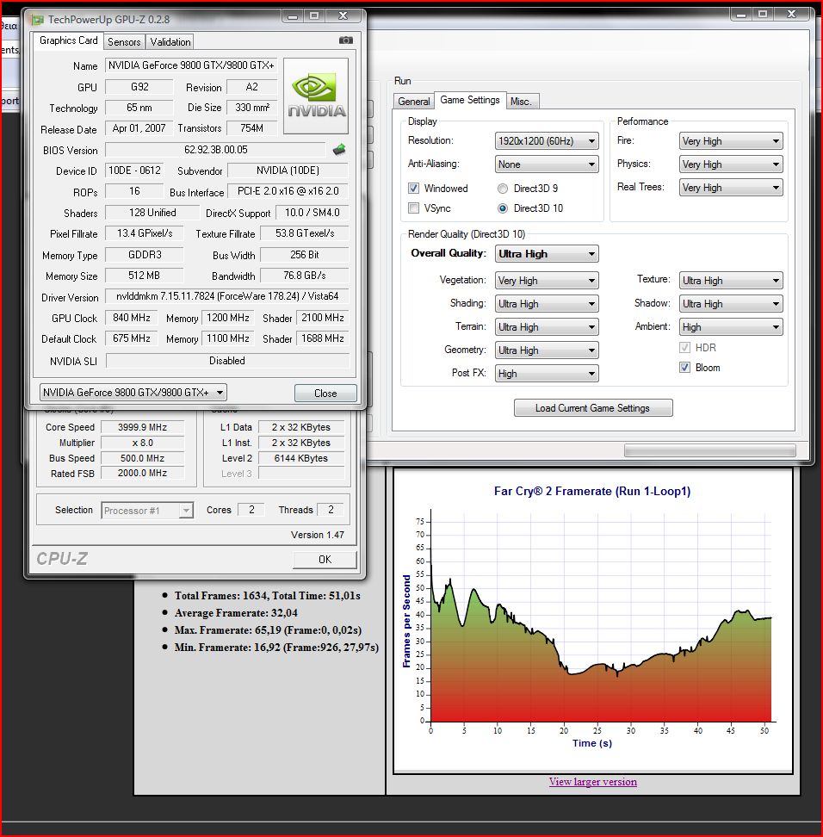Click the NVIDIA SLI Disabled field
823x837 pixels.
coord(227,360)
